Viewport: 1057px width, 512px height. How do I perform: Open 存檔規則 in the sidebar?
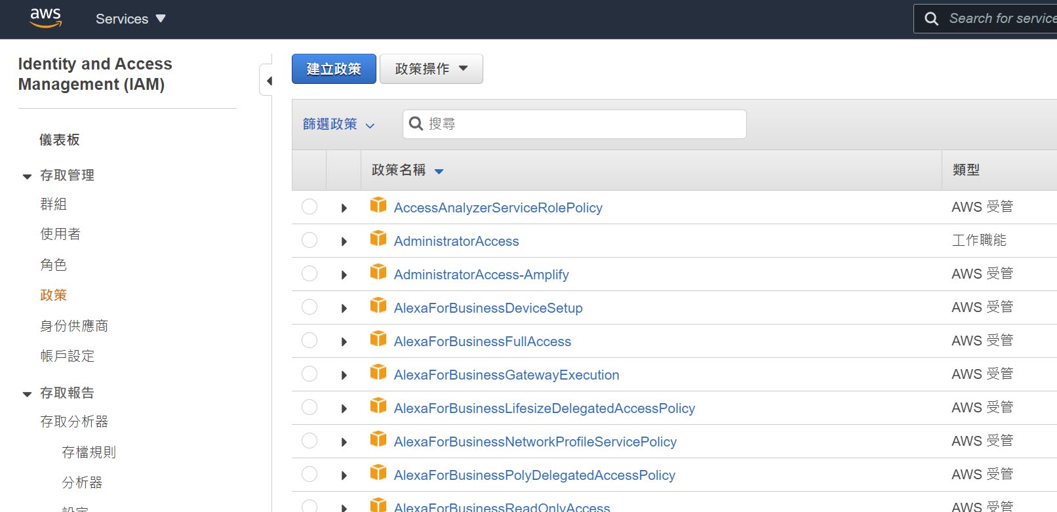89,452
